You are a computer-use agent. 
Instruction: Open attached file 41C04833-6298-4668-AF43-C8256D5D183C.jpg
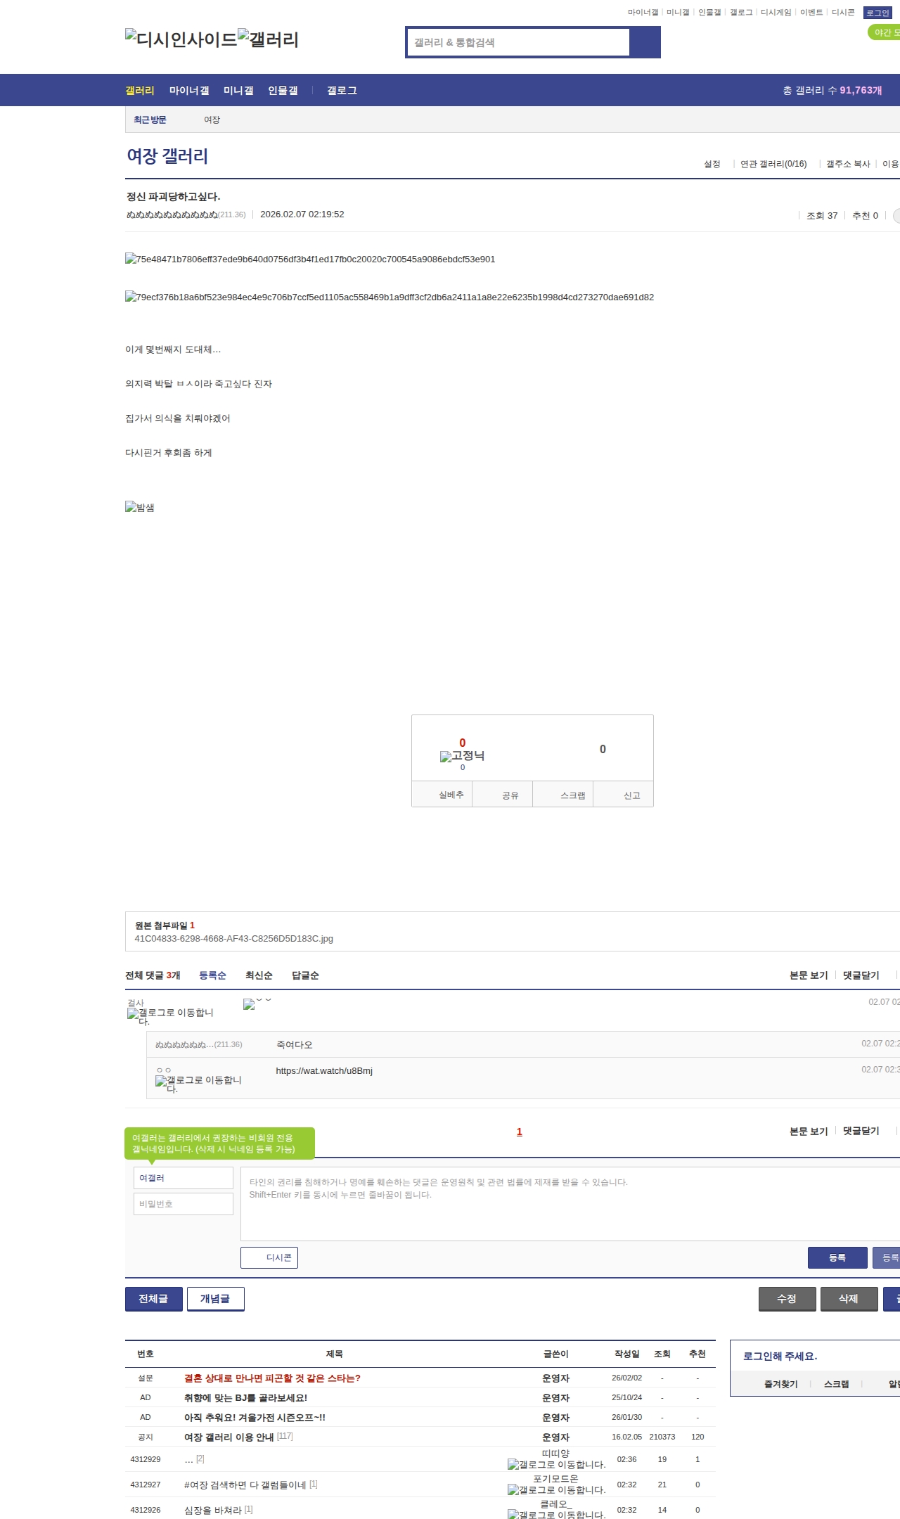coord(234,938)
